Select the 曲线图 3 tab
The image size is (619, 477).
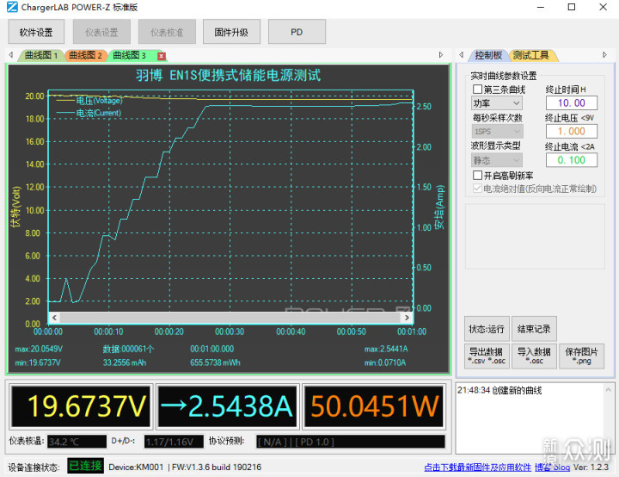[130, 55]
